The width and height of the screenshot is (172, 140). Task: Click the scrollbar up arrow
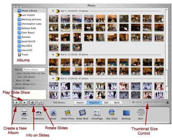[167, 94]
